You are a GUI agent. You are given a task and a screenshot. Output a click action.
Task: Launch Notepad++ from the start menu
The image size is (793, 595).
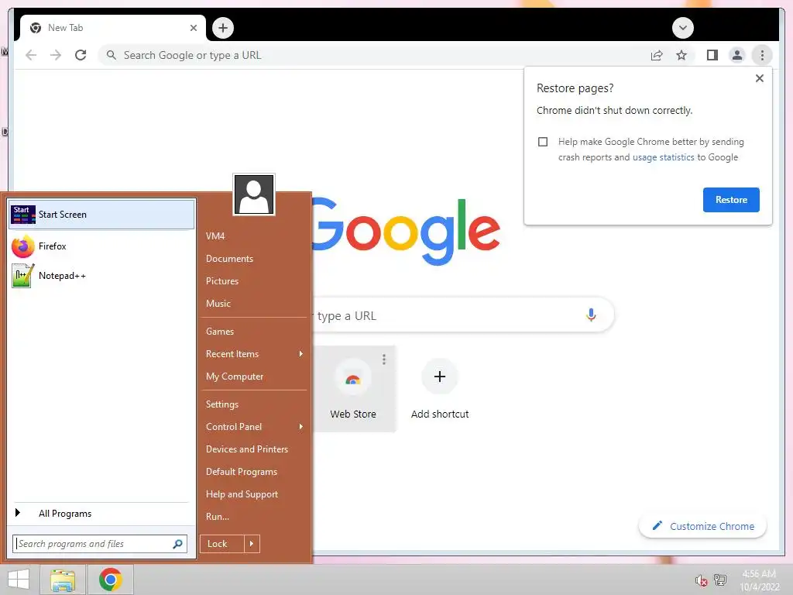click(101, 276)
